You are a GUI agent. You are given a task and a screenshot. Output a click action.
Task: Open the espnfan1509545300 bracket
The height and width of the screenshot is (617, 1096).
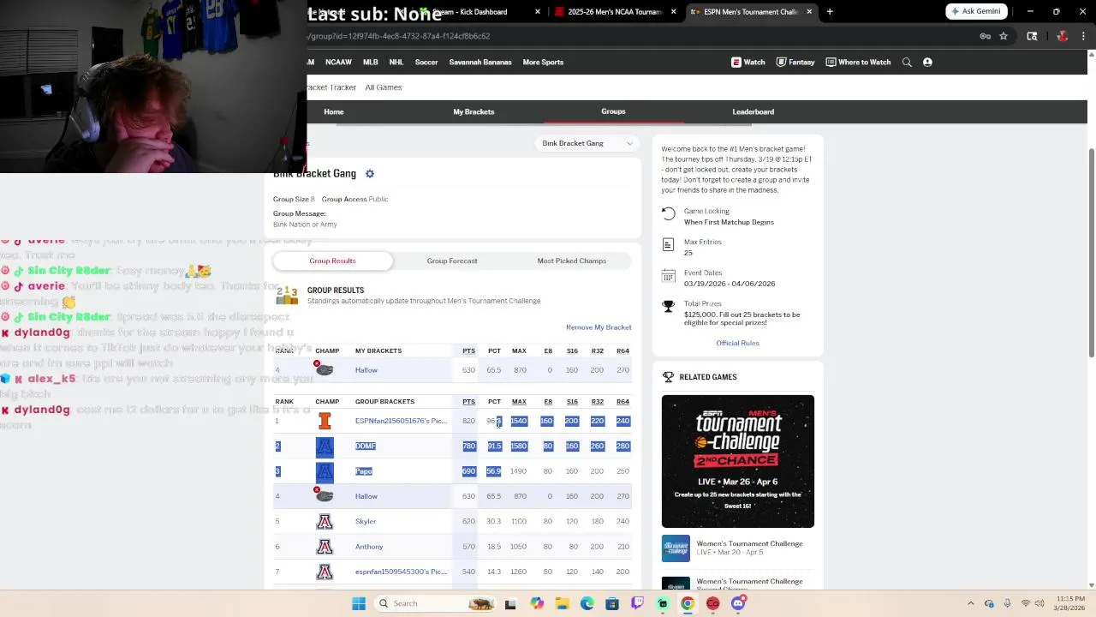tap(401, 572)
